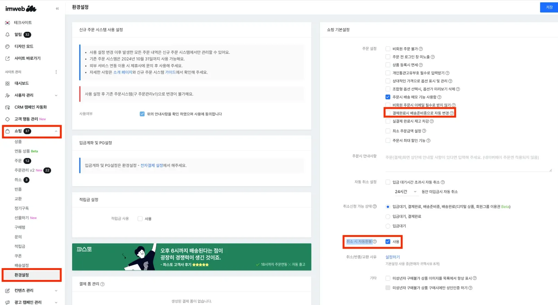This screenshot has height=305, width=558.
Task: Select the 입금대기 only radio option
Action: [388, 226]
